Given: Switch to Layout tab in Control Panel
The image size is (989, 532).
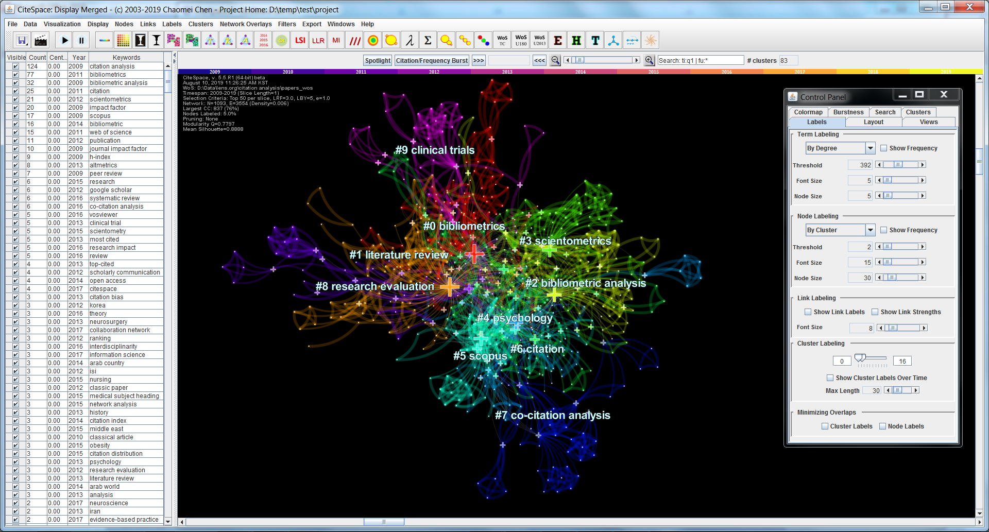Looking at the screenshot, I should (873, 122).
